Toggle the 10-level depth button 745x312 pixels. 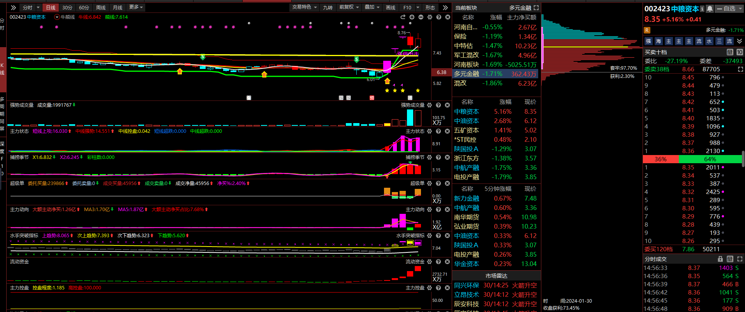pos(740,52)
